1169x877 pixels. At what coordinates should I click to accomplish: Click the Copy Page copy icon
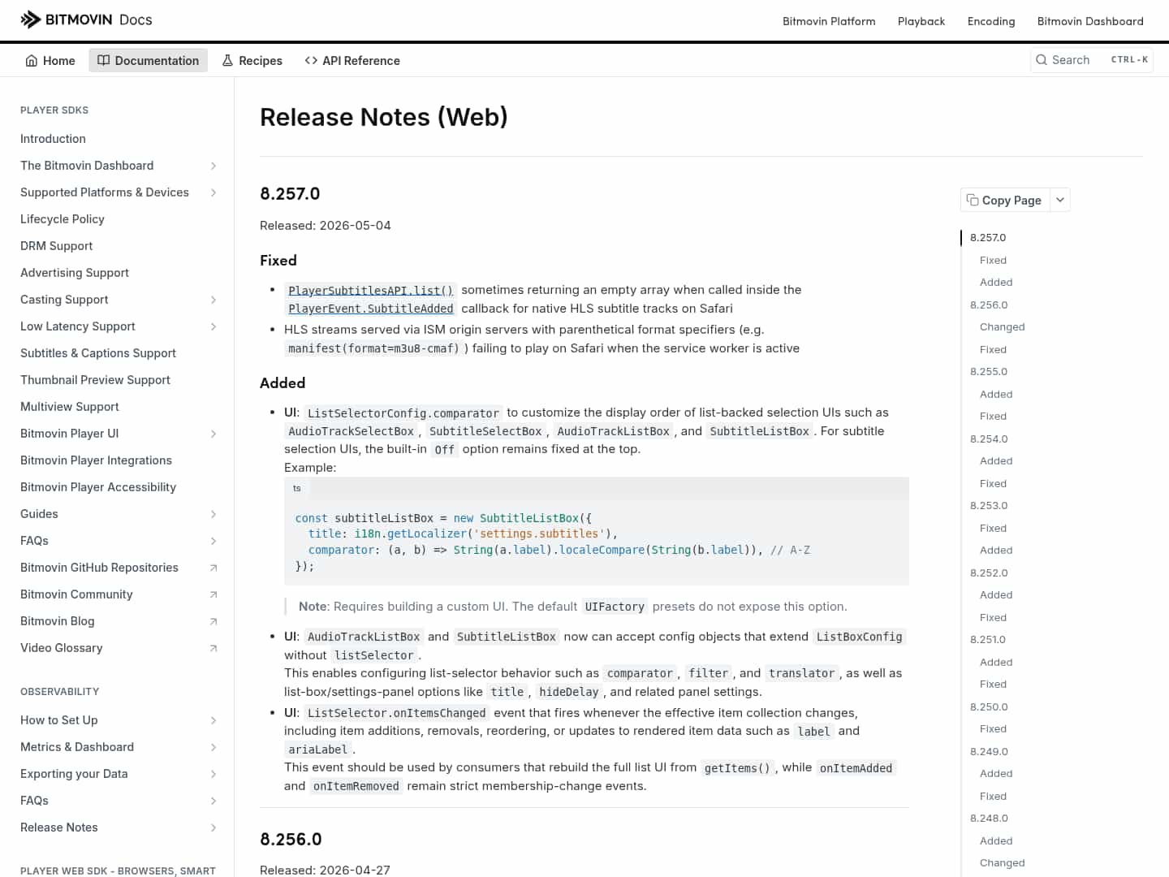(973, 200)
